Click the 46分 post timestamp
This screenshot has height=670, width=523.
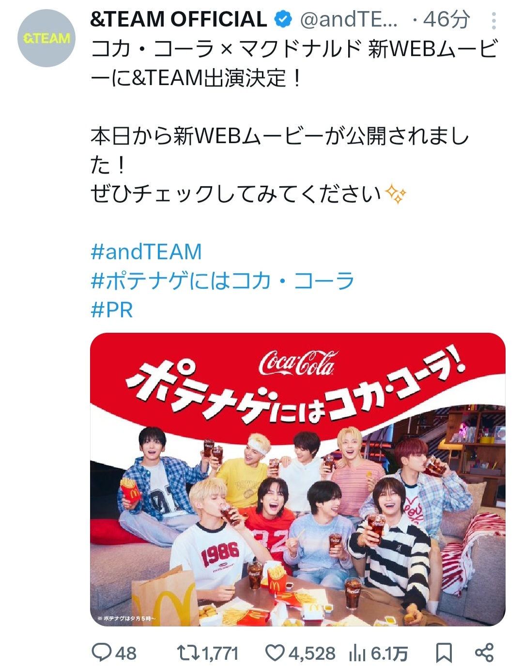point(446,20)
